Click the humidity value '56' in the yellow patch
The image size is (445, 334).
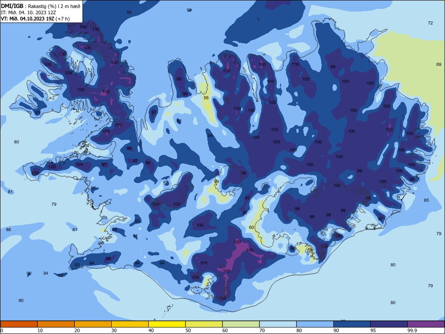(206, 98)
